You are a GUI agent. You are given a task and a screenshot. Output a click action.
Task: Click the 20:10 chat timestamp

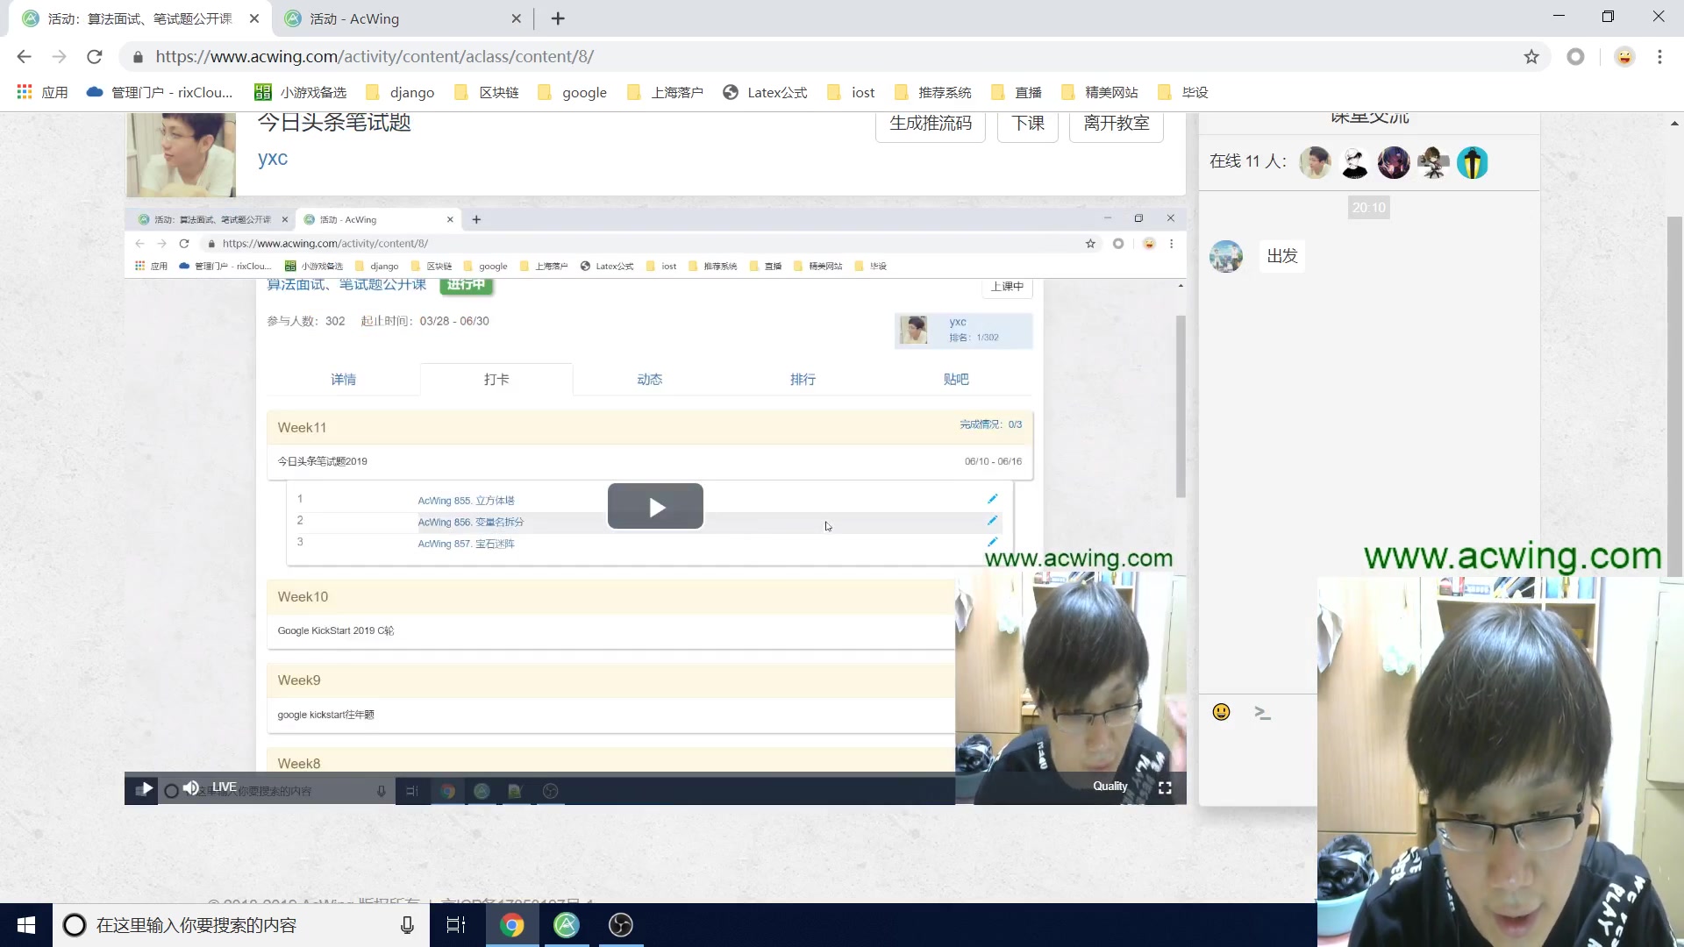(x=1368, y=208)
